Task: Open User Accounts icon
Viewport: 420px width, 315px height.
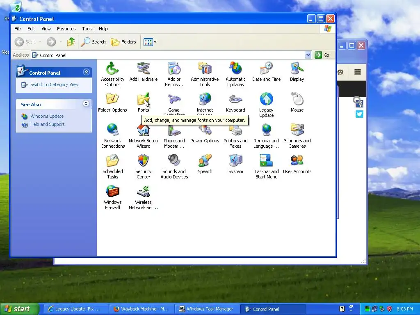Action: click(x=297, y=161)
